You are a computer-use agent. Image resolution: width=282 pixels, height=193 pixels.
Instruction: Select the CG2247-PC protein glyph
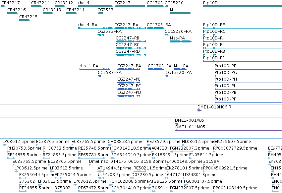click(x=129, y=89)
